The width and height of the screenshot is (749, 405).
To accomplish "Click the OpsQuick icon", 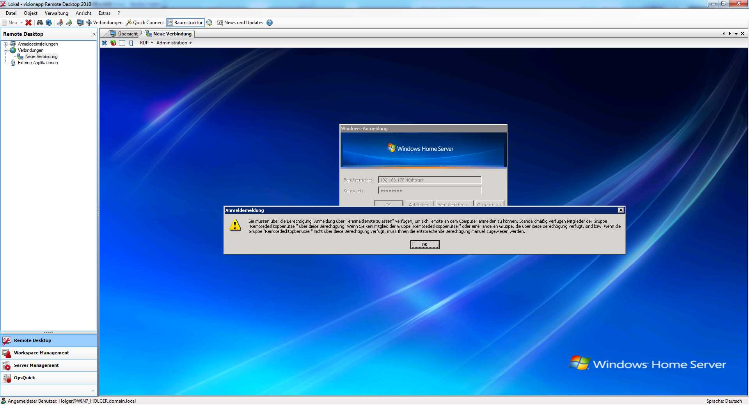I will pyautogui.click(x=7, y=378).
